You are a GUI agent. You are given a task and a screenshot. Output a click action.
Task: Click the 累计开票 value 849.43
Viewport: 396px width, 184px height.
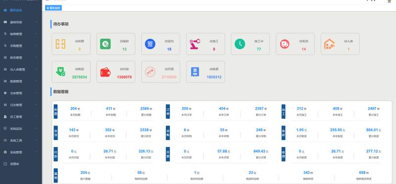pos(259,151)
